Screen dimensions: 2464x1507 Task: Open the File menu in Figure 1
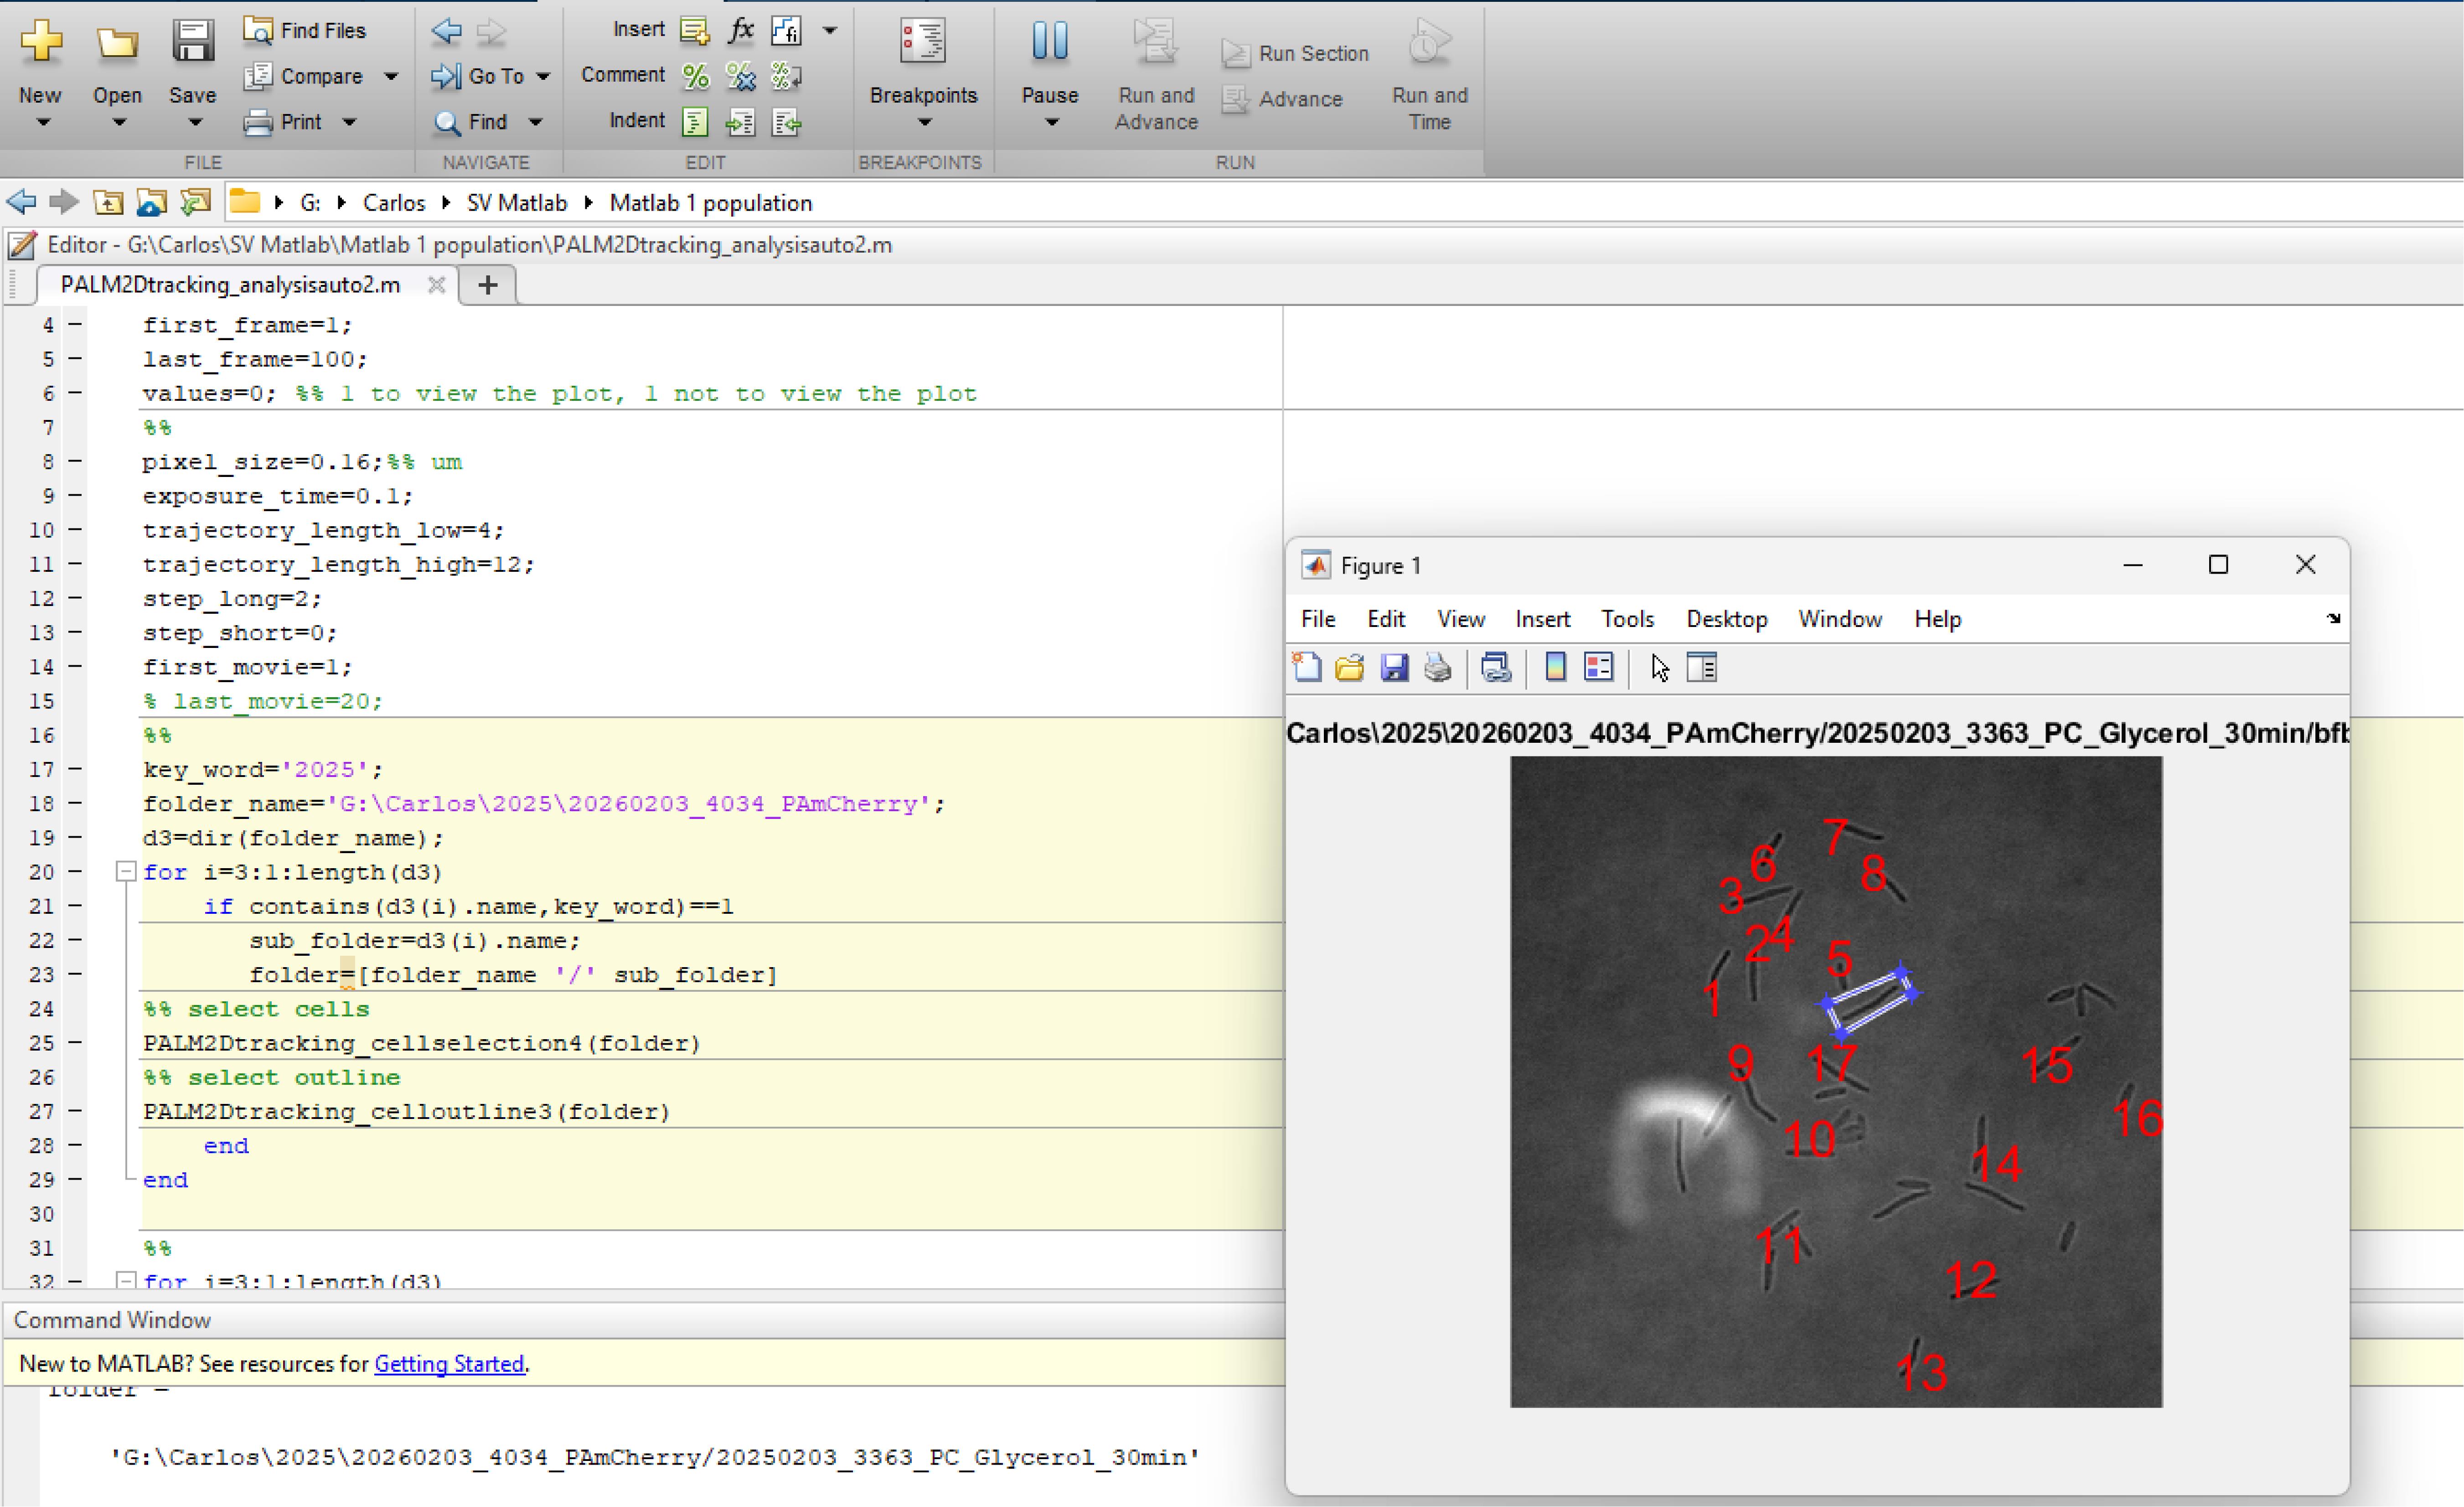point(1318,619)
